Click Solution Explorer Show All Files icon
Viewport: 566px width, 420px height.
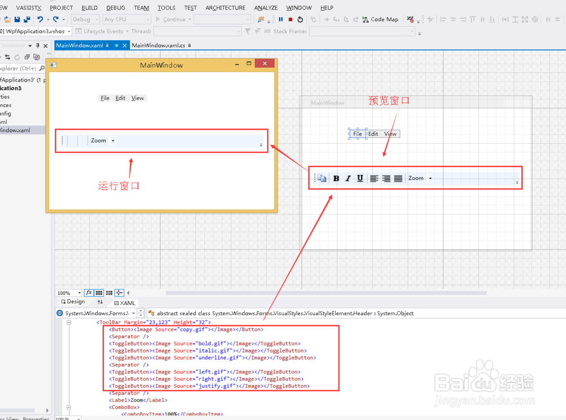click(36, 57)
